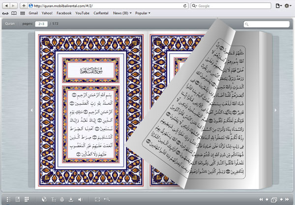The width and height of the screenshot is (295, 205).
Task: Open the Facebook bookmark
Action: click(x=64, y=13)
